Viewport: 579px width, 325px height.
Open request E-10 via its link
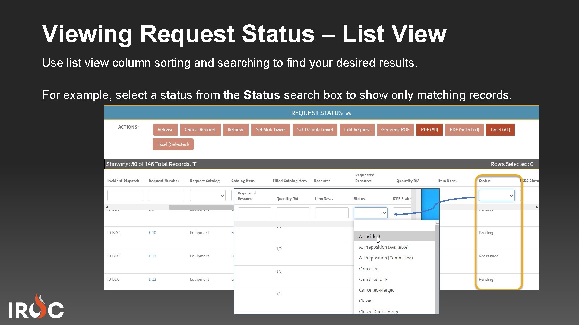point(152,232)
